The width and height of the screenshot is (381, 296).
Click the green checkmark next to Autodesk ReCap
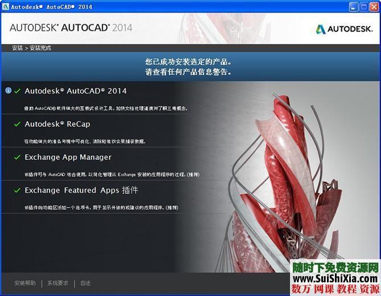(x=17, y=124)
